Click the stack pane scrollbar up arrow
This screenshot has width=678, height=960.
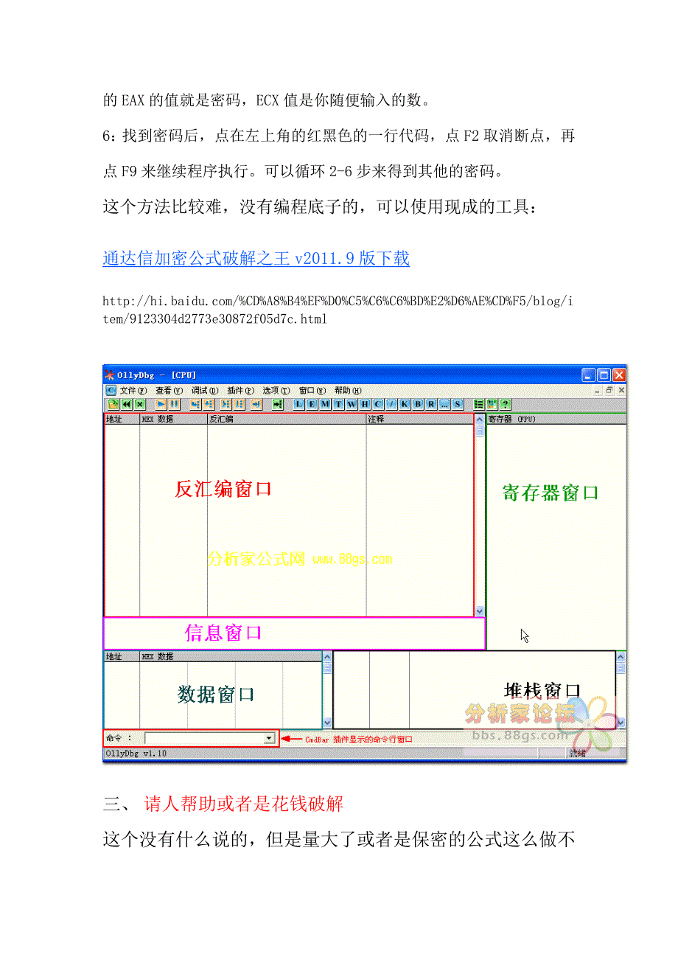(x=621, y=655)
